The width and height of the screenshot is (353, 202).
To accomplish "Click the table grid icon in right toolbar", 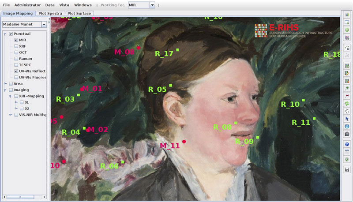I will point(347,152).
